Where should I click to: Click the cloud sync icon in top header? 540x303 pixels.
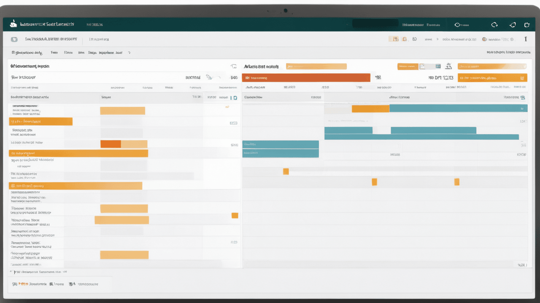pos(494,25)
